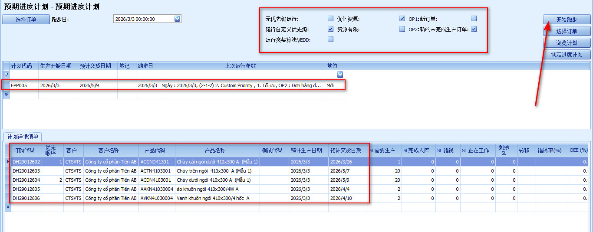This screenshot has height=232, width=593.
Task: Switch to the 计划详情清单 tab
Action: click(23, 137)
